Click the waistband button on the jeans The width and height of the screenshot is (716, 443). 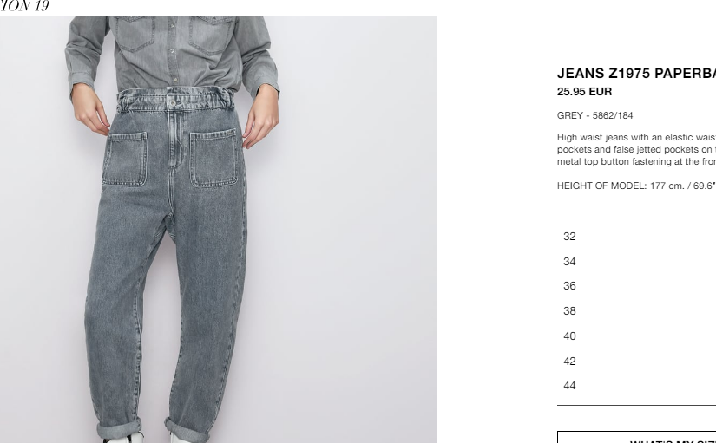pyautogui.click(x=172, y=103)
